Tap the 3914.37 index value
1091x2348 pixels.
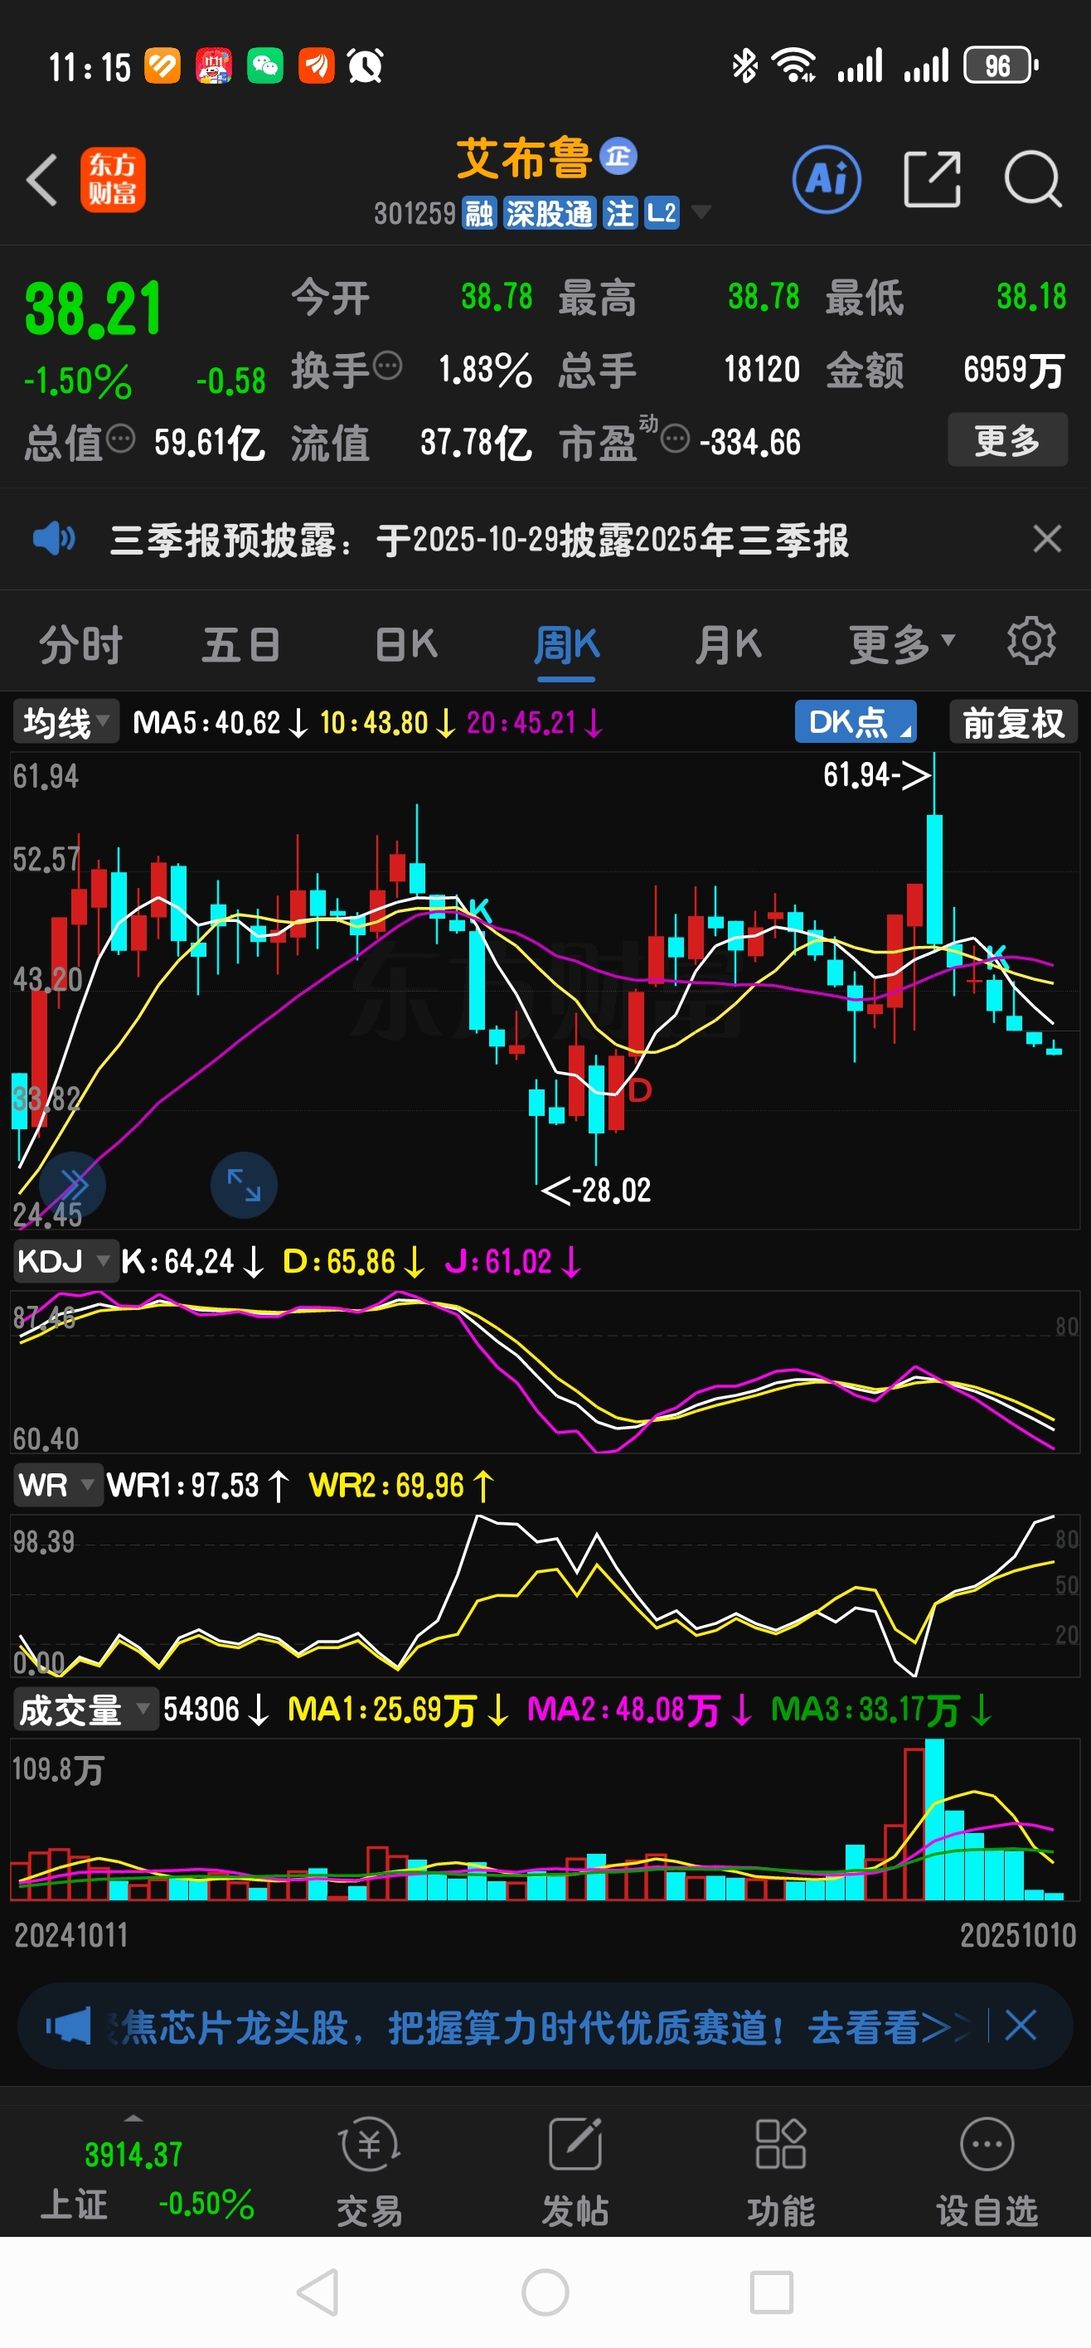click(x=133, y=2155)
